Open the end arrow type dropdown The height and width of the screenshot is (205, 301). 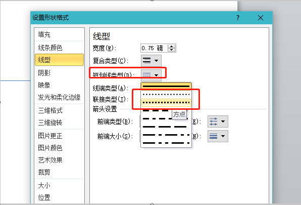(x=218, y=121)
